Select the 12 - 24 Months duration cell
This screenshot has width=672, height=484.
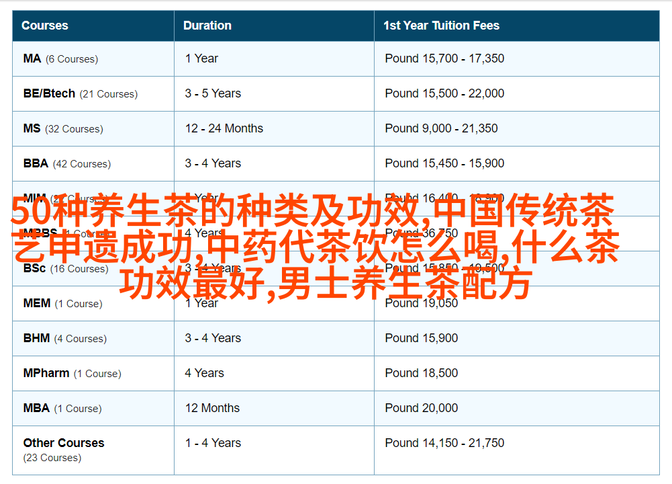[x=224, y=128]
